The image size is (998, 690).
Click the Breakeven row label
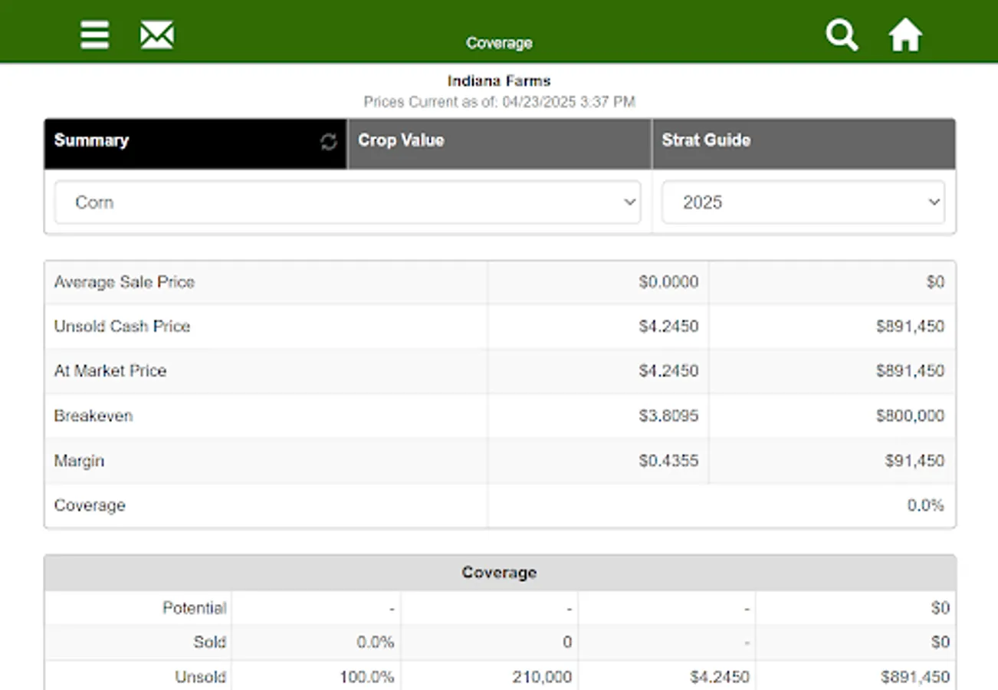94,416
